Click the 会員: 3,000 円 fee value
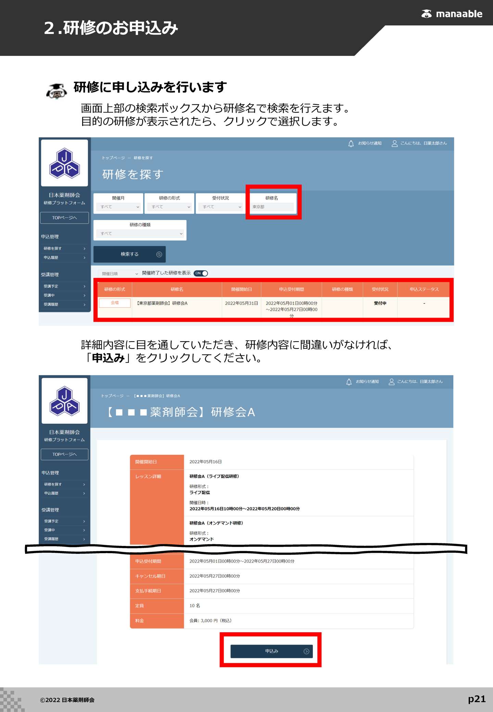This screenshot has height=712, width=493. pos(211,621)
